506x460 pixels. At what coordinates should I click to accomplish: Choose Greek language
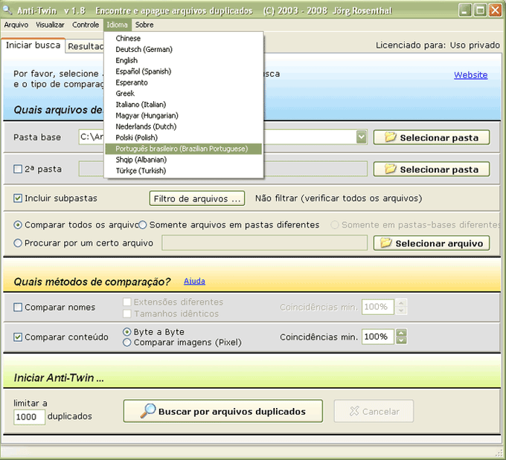pos(183,94)
